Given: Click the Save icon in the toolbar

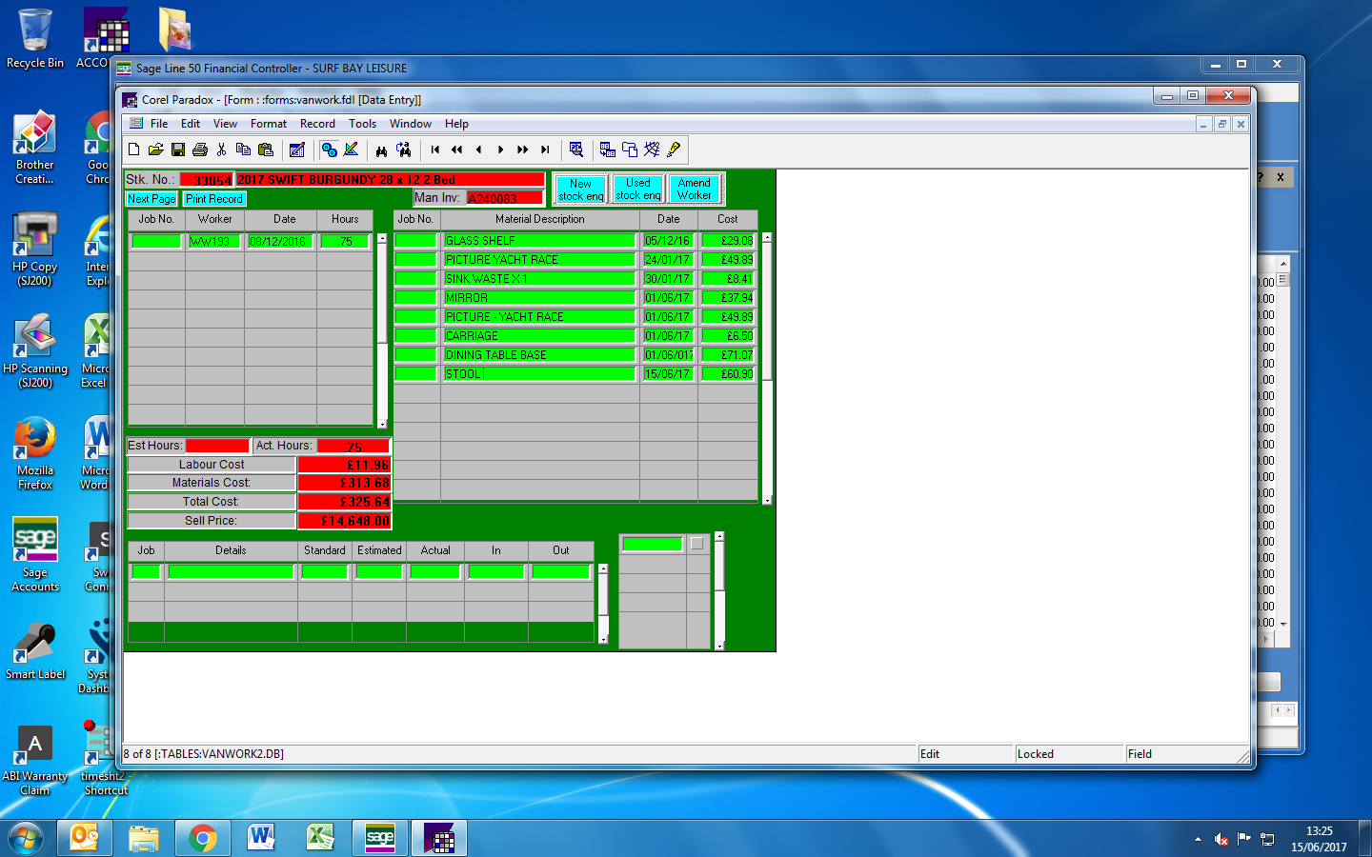Looking at the screenshot, I should pos(178,149).
